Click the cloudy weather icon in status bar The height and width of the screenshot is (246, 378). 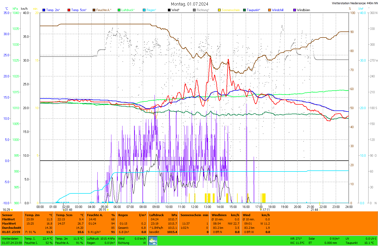(153, 240)
